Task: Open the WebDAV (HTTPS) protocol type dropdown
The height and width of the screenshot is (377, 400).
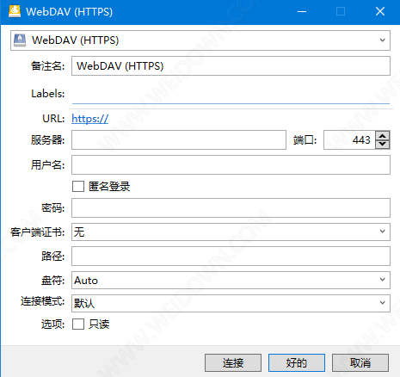Action: 200,40
